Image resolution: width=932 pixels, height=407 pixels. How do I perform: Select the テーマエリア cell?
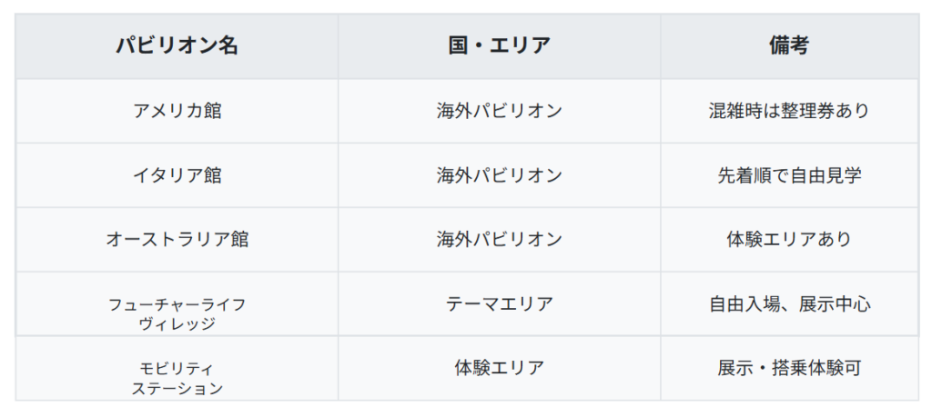coord(500,303)
